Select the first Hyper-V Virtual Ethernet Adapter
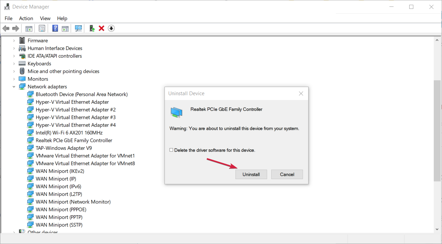The height and width of the screenshot is (244, 442). pyautogui.click(x=72, y=102)
